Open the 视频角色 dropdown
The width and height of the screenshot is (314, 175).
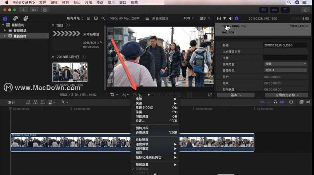point(286,64)
